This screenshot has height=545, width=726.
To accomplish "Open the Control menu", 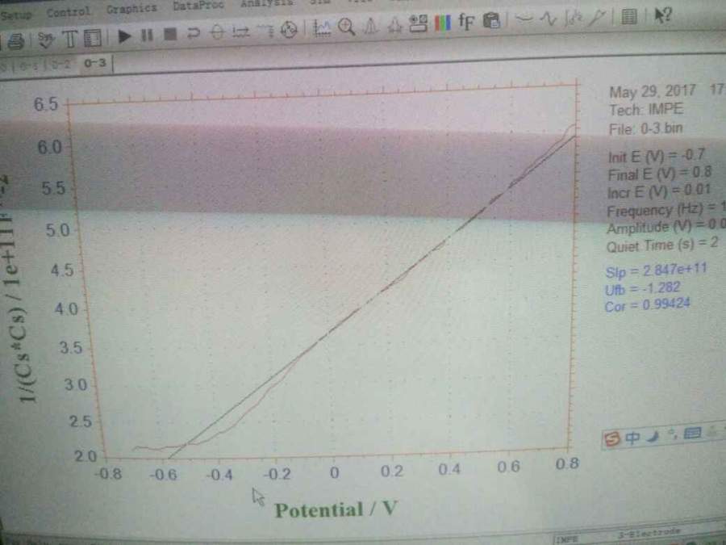I will (x=68, y=11).
